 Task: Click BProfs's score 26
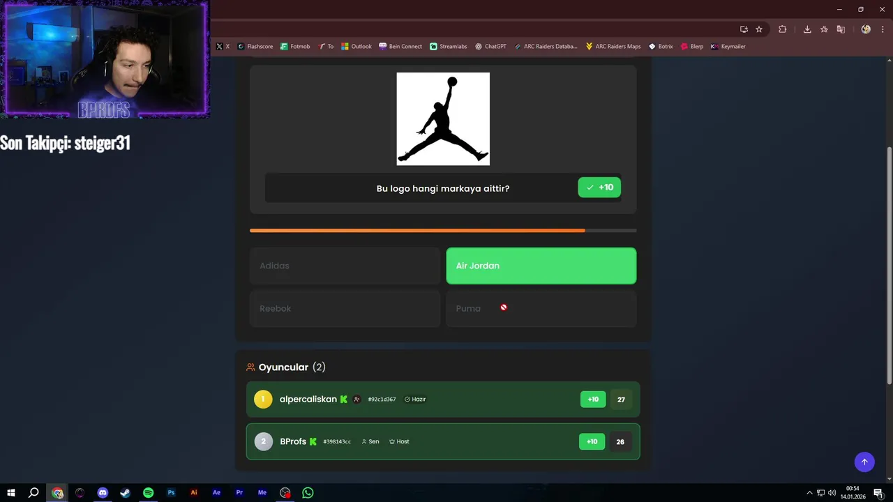click(x=620, y=441)
